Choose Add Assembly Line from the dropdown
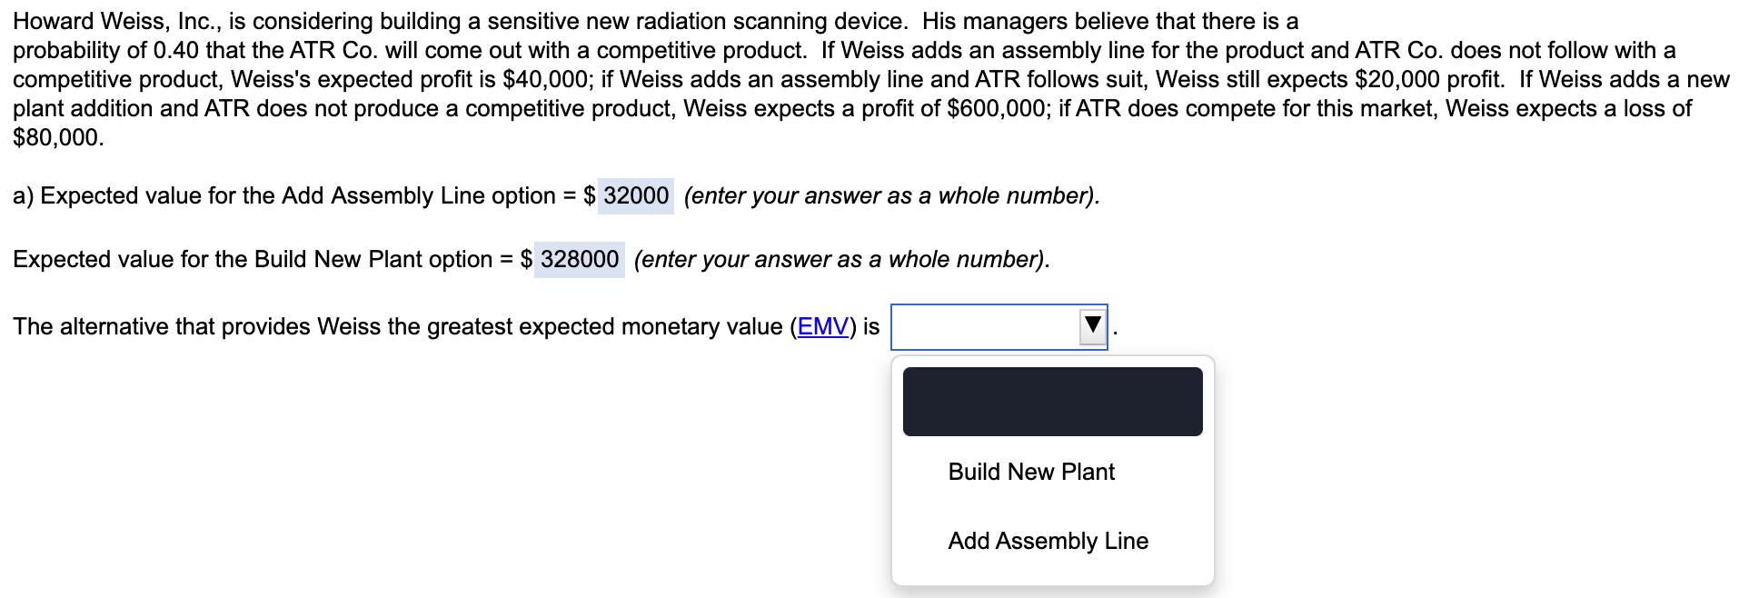This screenshot has height=598, width=1759. click(1048, 541)
